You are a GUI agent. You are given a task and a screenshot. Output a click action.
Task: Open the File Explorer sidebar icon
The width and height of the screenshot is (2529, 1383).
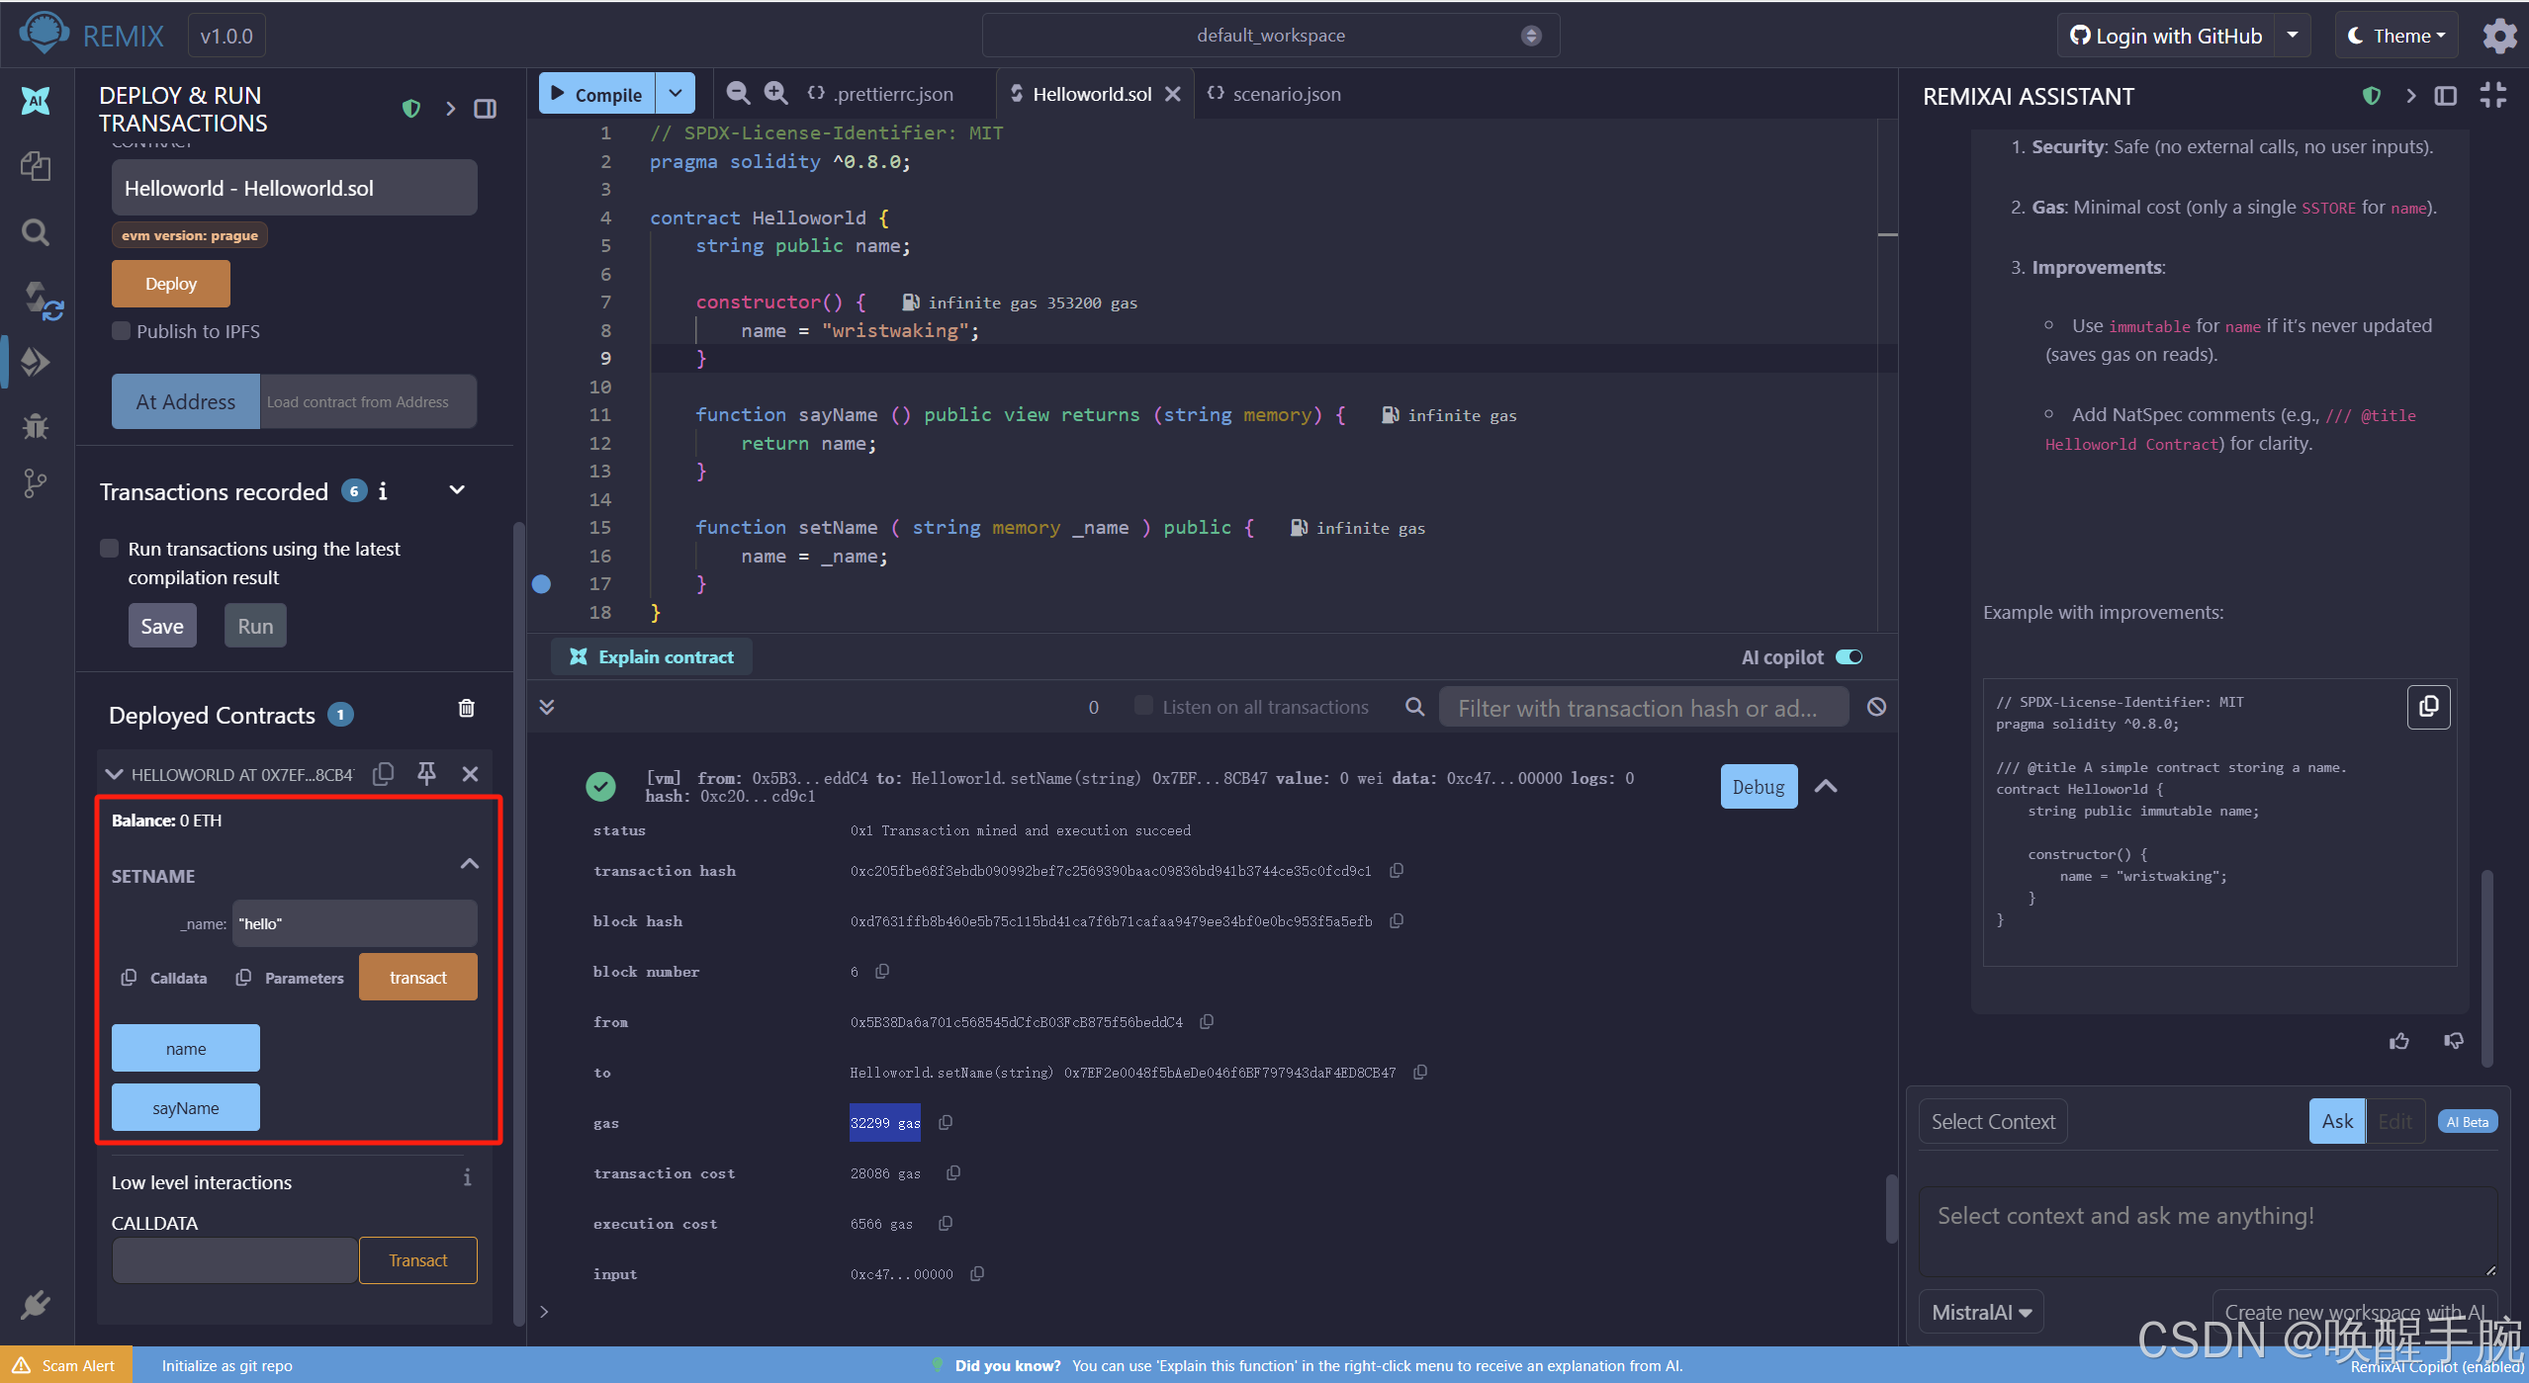[36, 166]
